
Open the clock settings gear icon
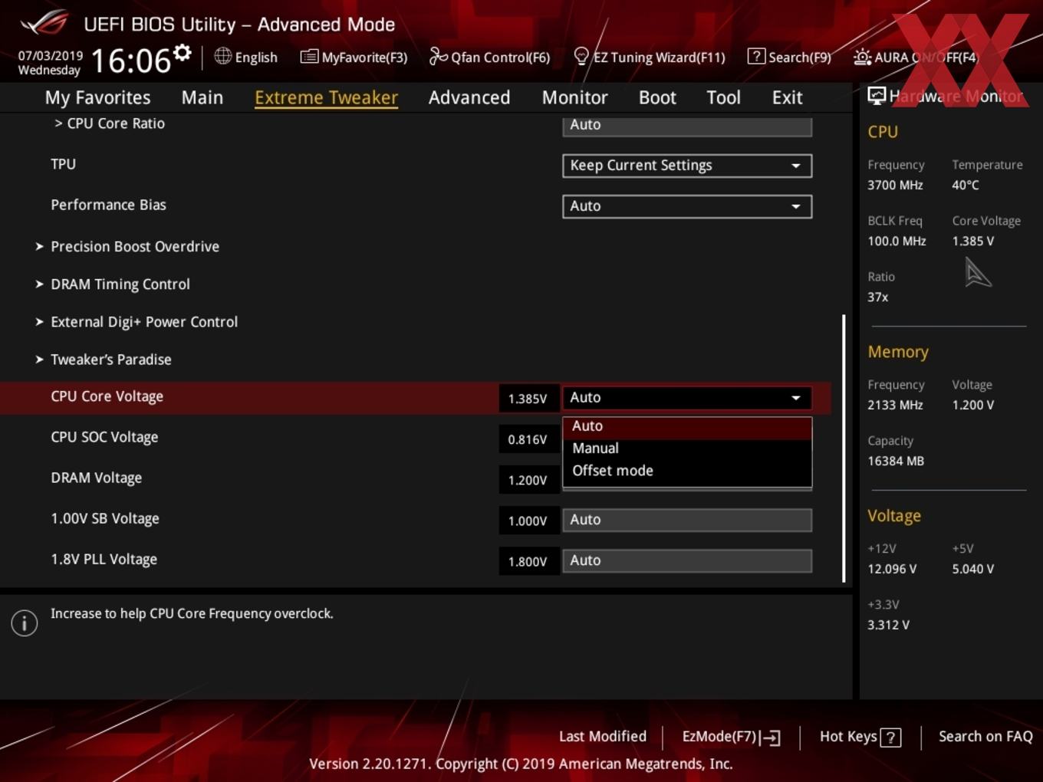click(x=183, y=52)
